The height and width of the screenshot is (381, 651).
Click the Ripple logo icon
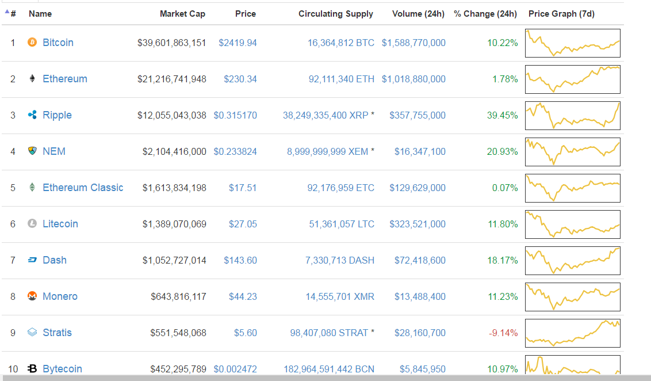[x=32, y=115]
